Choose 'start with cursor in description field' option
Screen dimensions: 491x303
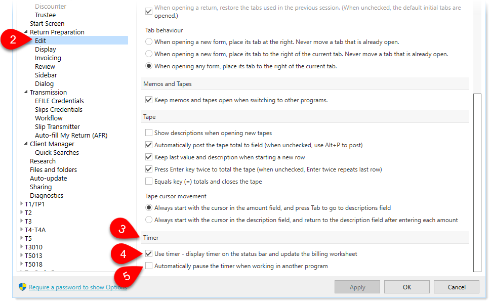pyautogui.click(x=149, y=220)
